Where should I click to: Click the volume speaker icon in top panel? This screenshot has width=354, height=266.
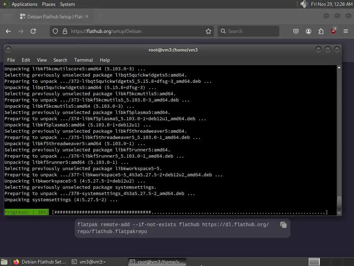click(304, 4)
